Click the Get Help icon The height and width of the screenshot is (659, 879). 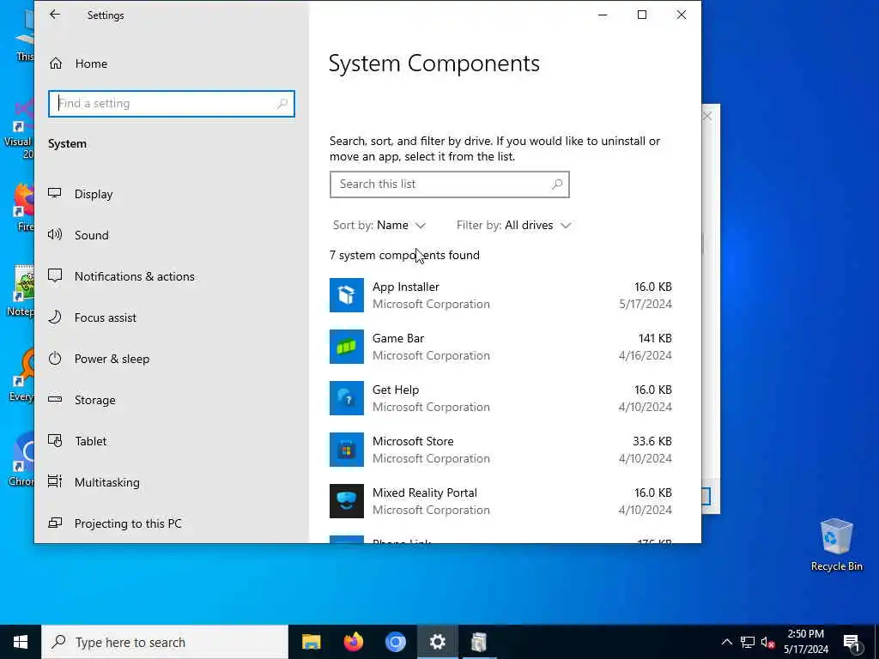click(x=347, y=398)
